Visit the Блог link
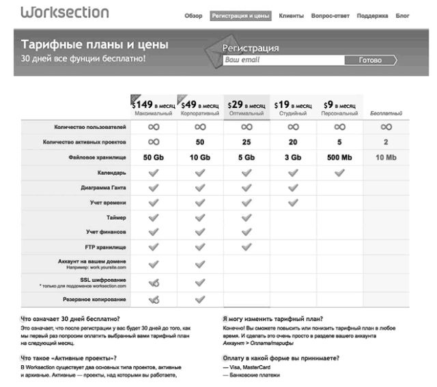 (x=403, y=16)
